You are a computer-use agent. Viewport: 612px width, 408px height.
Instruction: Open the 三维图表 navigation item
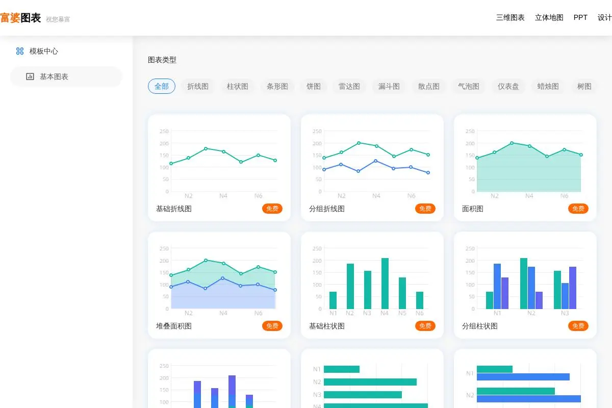click(x=510, y=17)
